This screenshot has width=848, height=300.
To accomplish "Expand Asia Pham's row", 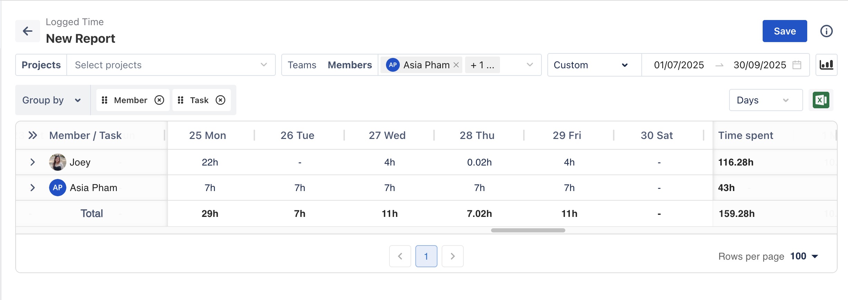I will point(32,188).
